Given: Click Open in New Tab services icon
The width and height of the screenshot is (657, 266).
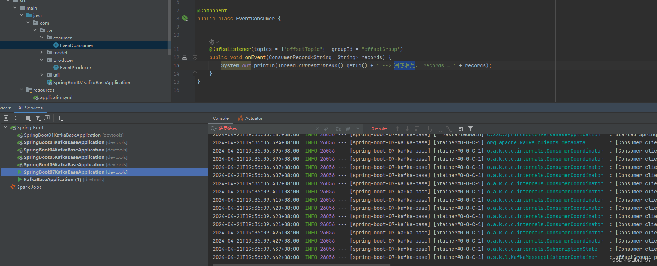Looking at the screenshot, I should pos(47,118).
